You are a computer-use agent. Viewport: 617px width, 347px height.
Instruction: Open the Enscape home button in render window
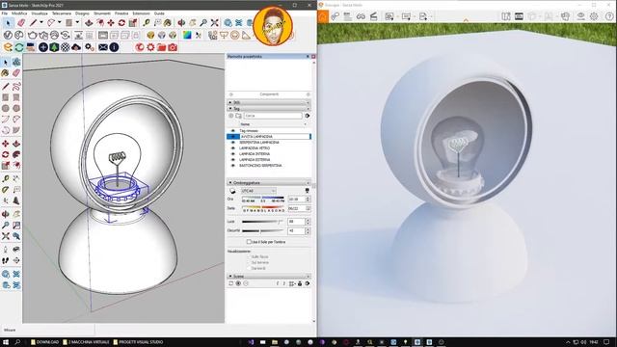pos(323,16)
